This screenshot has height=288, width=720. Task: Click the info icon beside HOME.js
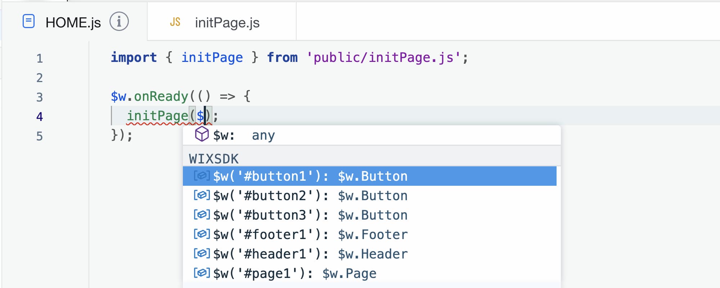point(119,22)
